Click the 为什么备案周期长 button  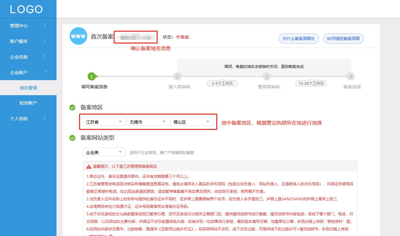(x=298, y=38)
